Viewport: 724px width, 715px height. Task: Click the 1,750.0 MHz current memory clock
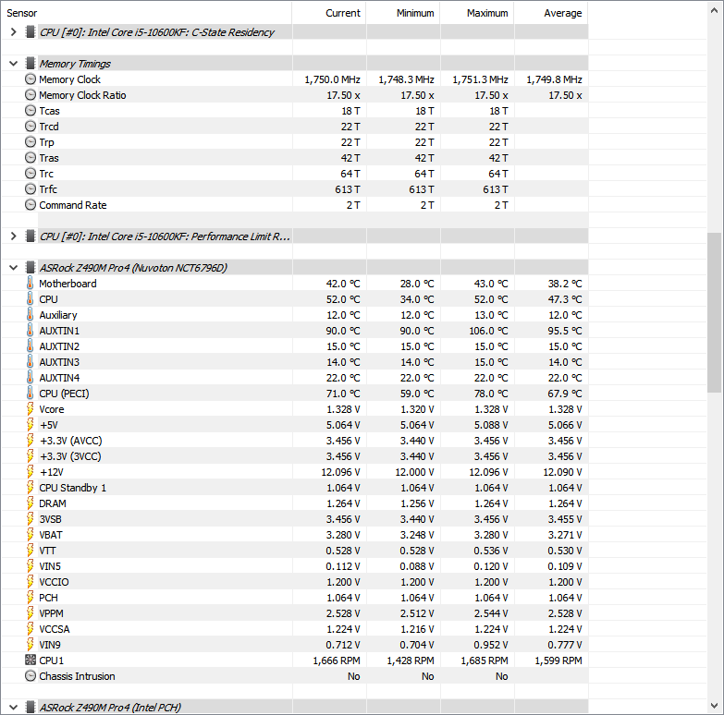[333, 79]
